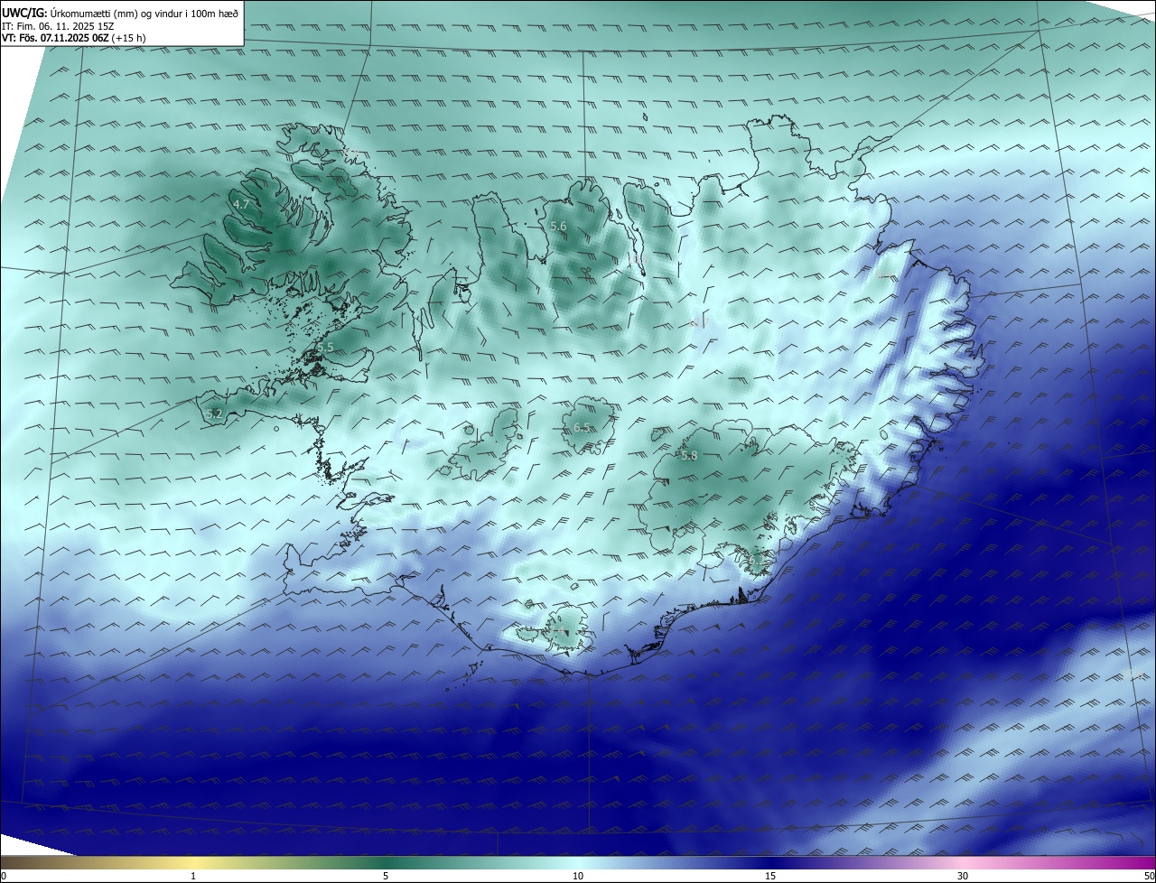
Task: Click the title 'Úrkomumætti (mm) og vindur i 100m hæð'
Action: pos(144,13)
